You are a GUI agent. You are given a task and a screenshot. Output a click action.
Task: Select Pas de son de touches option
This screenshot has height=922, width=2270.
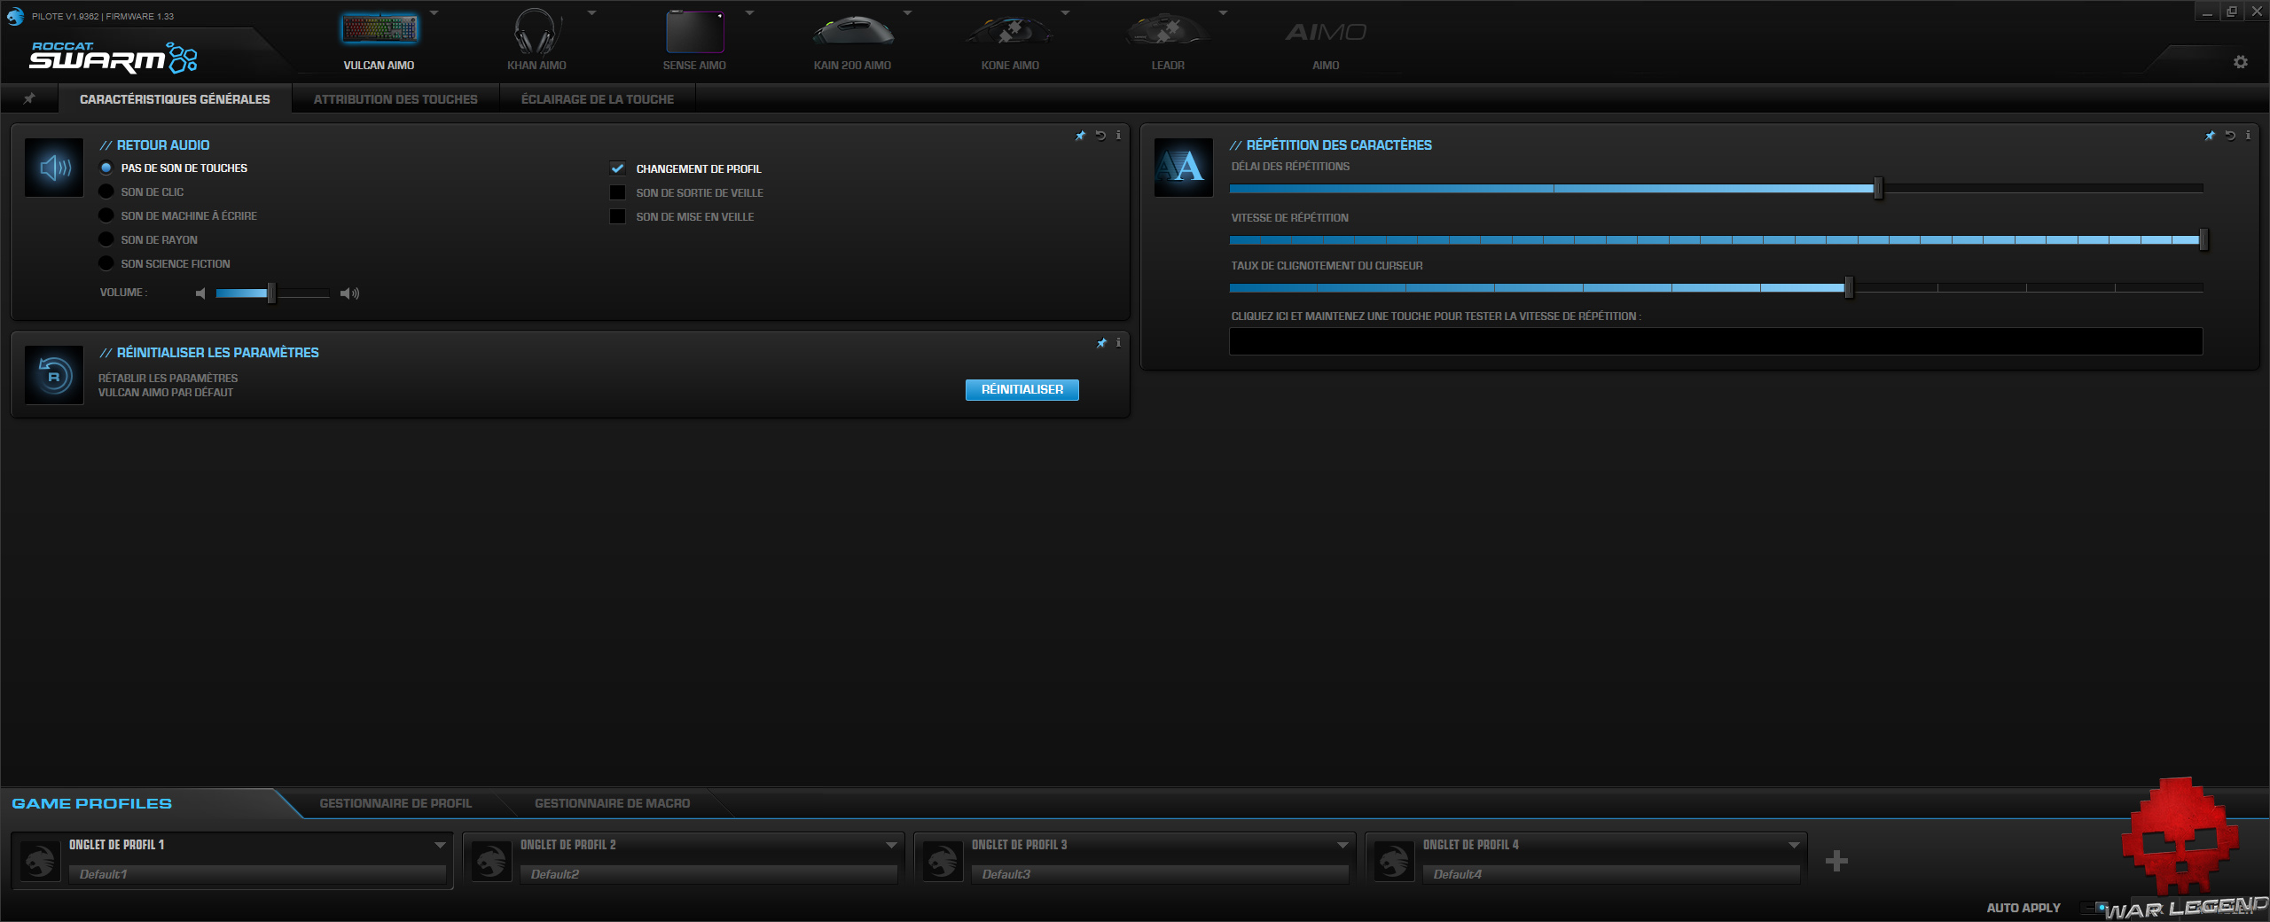point(106,168)
